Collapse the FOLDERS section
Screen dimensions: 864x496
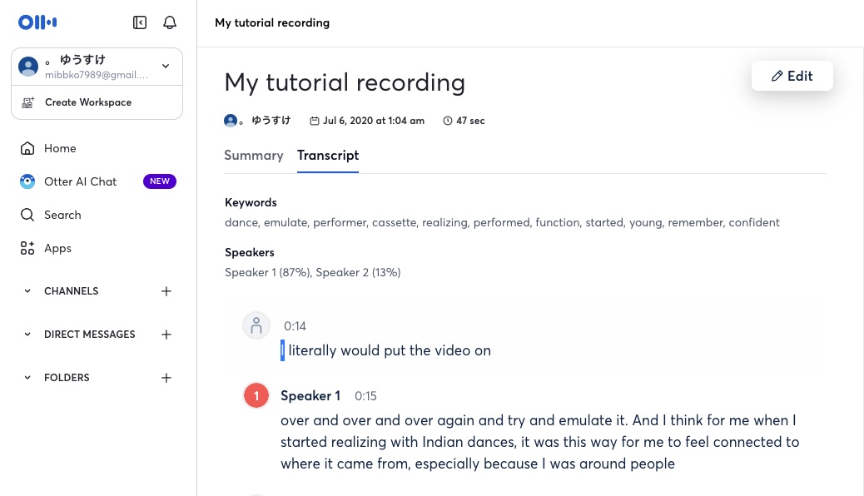tap(27, 378)
